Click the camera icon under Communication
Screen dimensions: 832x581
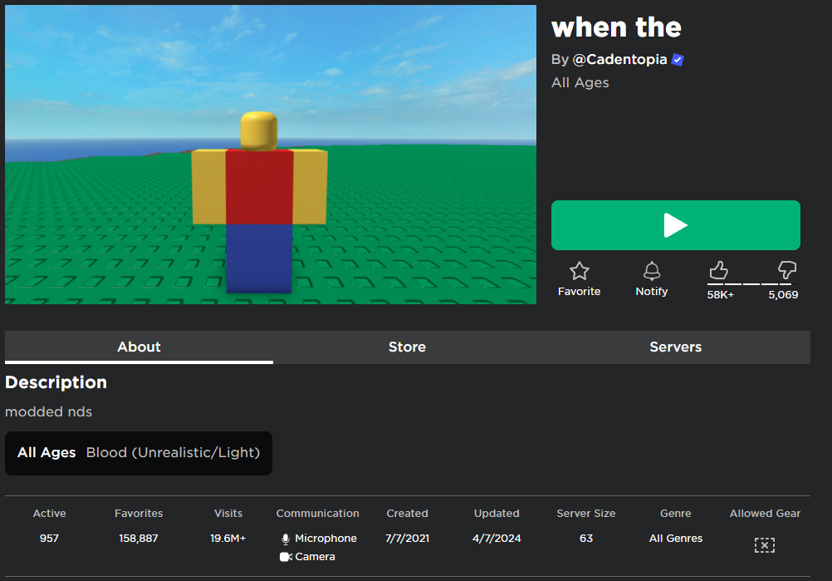[x=286, y=557]
